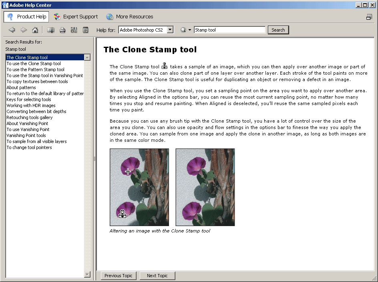Click the Clone Stamp icon in the paragraph
The width and height of the screenshot is (378, 282).
pos(165,66)
